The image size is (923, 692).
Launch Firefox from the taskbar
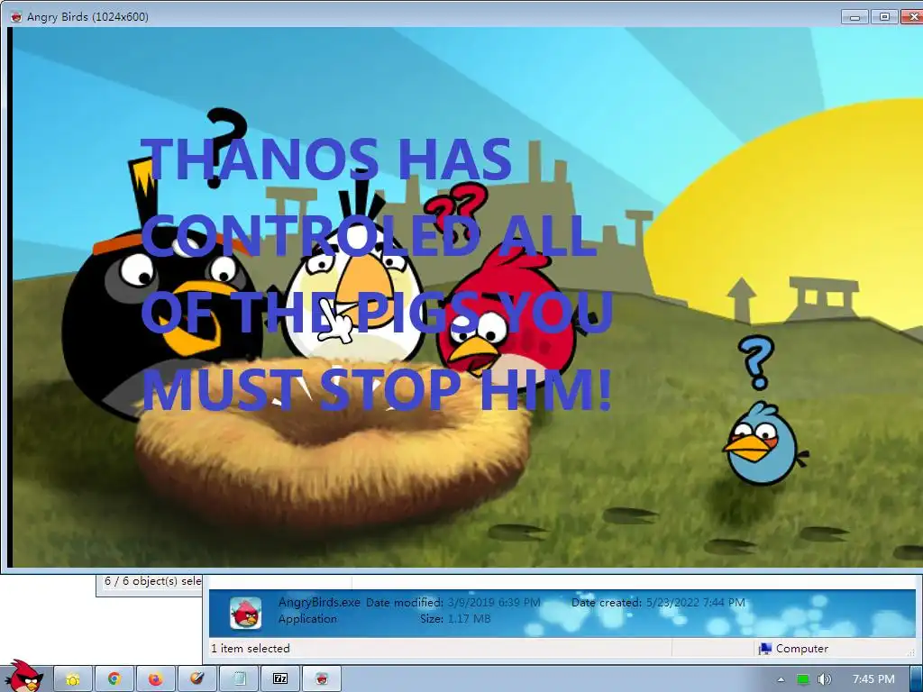pyautogui.click(x=155, y=679)
